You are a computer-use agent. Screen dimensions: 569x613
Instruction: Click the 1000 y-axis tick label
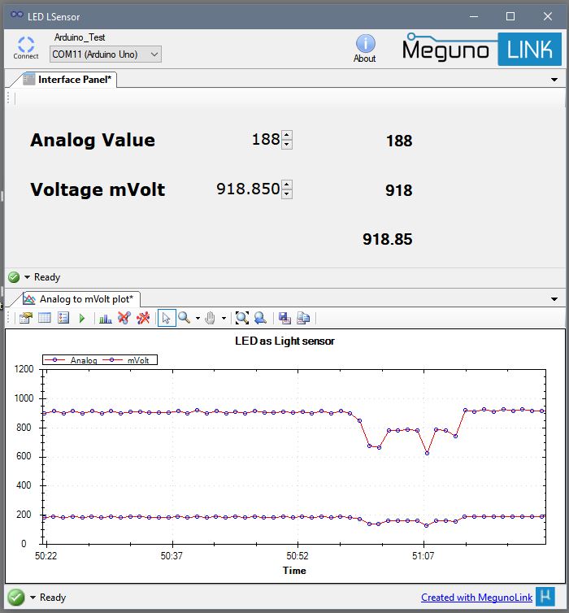pyautogui.click(x=24, y=398)
